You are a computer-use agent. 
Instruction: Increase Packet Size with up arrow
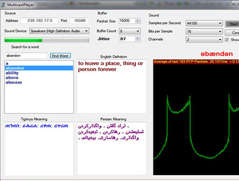[x=138, y=20]
